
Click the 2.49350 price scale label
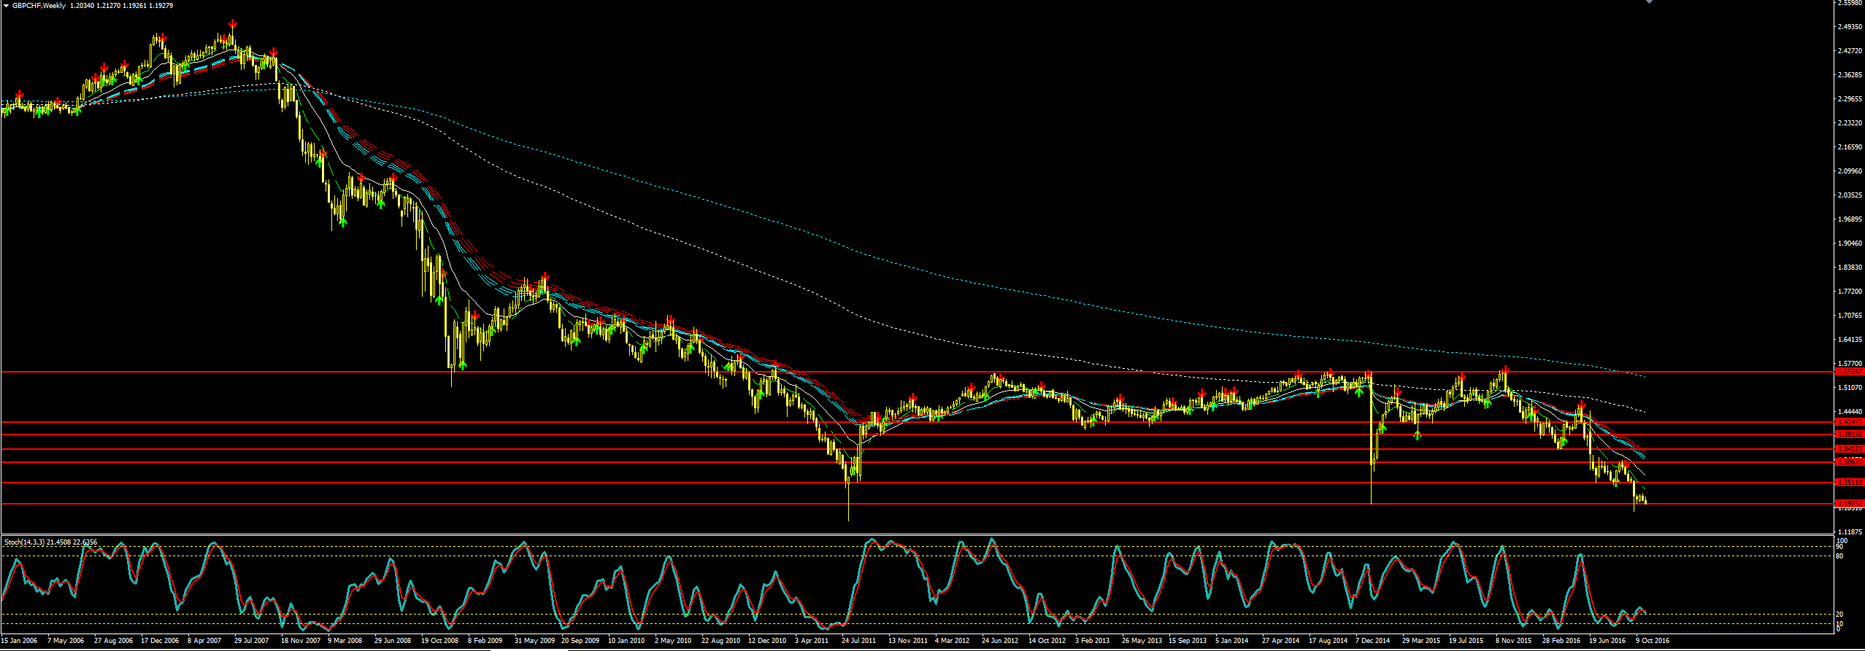click(x=1850, y=27)
